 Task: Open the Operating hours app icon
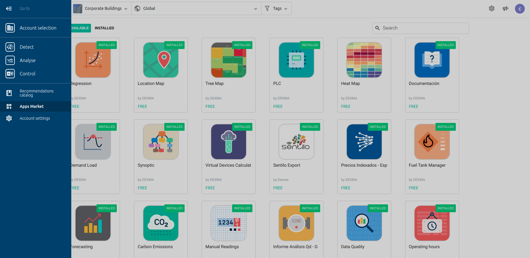(432, 223)
